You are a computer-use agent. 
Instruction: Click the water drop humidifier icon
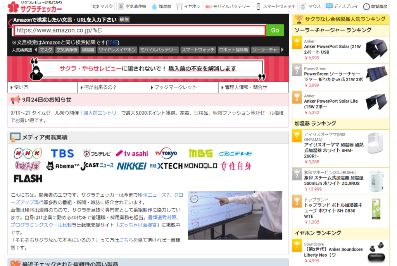(154, 7)
